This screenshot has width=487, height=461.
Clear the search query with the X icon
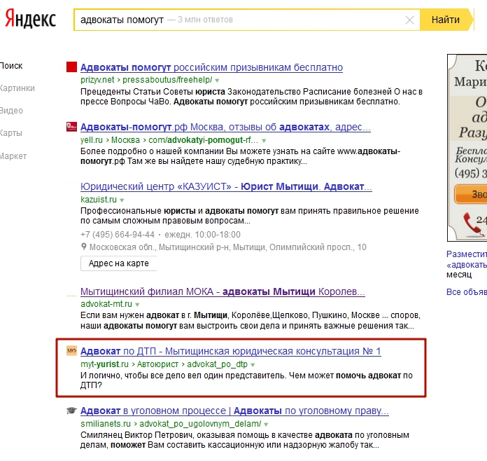[410, 20]
